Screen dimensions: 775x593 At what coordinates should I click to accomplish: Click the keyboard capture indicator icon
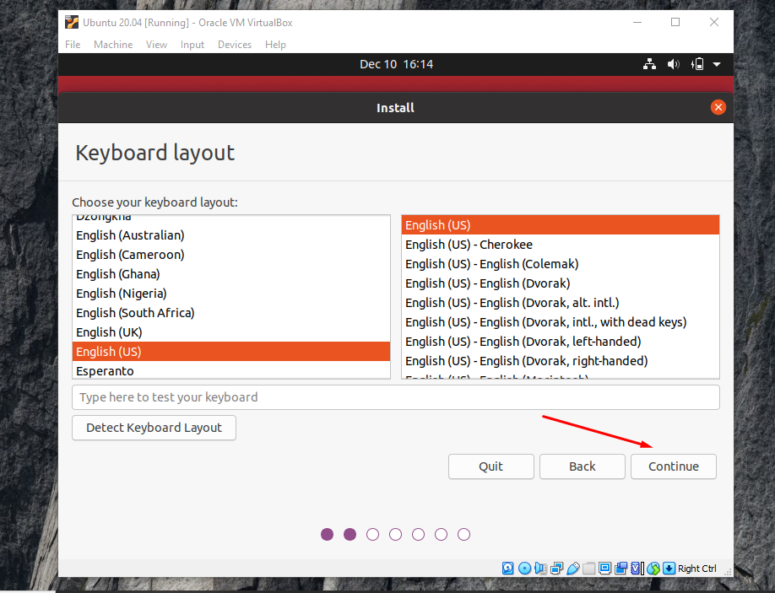[x=667, y=568]
